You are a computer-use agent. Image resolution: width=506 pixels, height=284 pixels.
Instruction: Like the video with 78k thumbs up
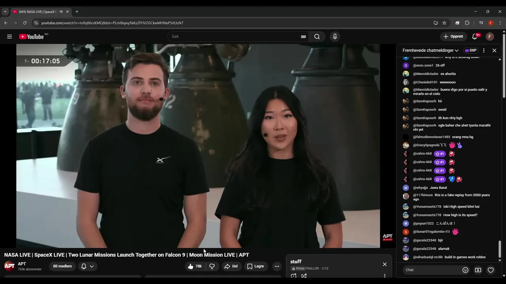pos(195,266)
